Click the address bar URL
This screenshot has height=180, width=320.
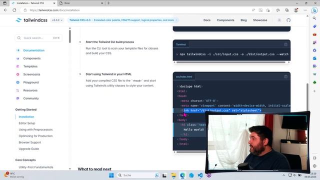click(54, 10)
